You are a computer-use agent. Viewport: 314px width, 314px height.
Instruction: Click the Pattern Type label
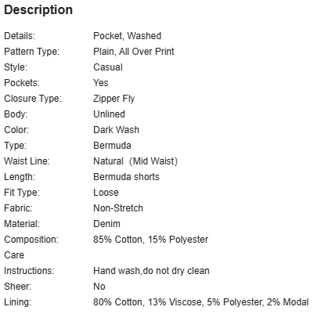point(32,52)
